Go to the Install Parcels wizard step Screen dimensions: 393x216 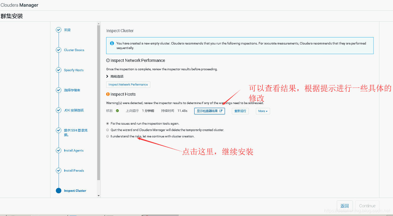[74, 171]
